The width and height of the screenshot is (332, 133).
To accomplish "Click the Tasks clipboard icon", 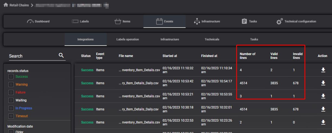I will pyautogui.click(x=244, y=21).
